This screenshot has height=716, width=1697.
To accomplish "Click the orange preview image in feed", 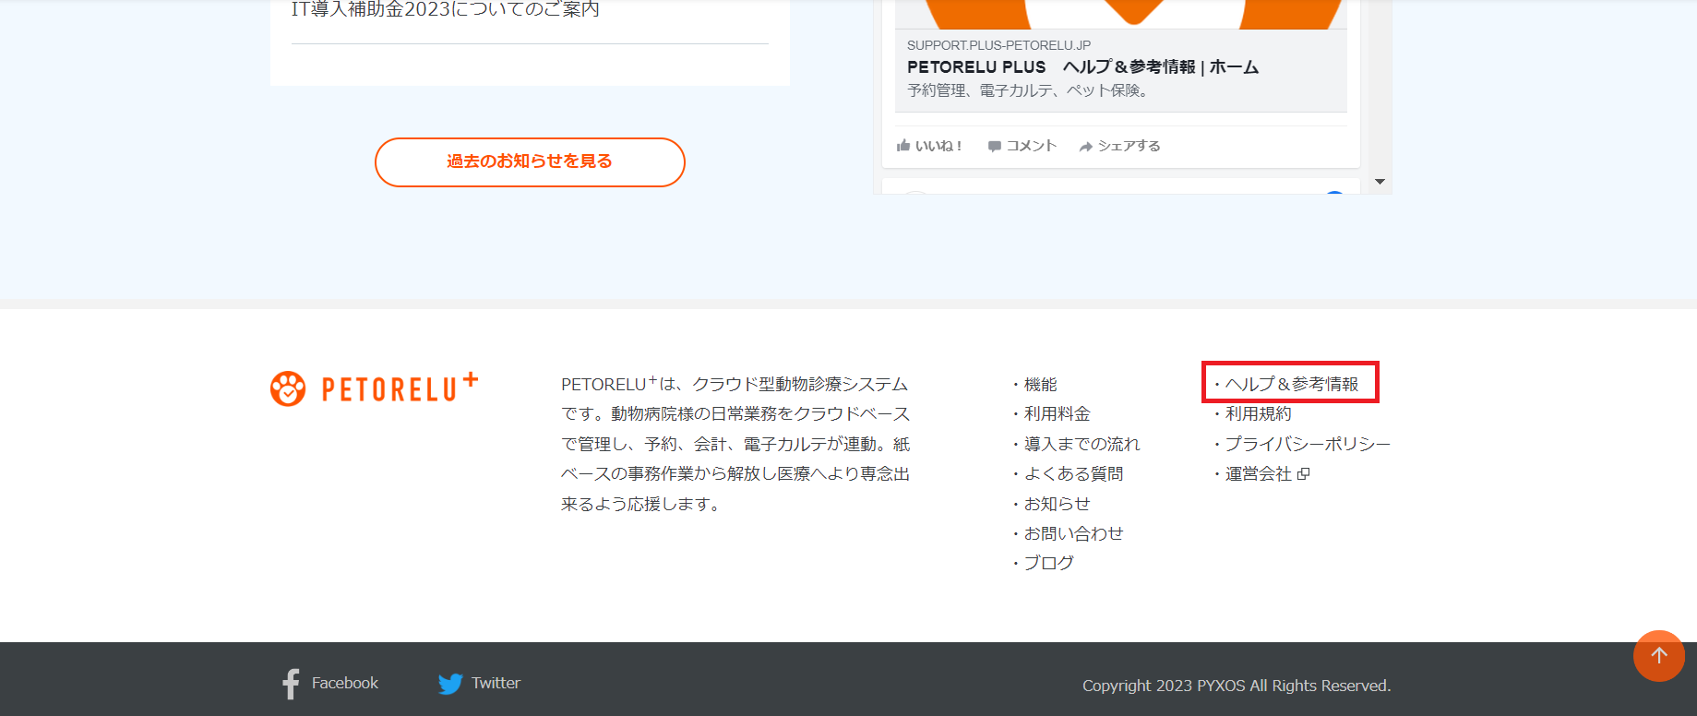I will tap(1120, 14).
